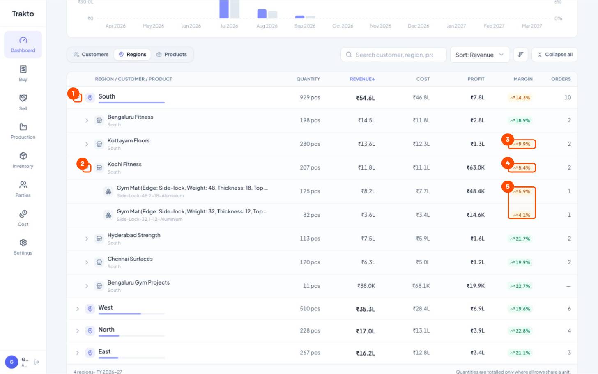Focus the search customer, region field
The image size is (598, 374).
(x=393, y=55)
